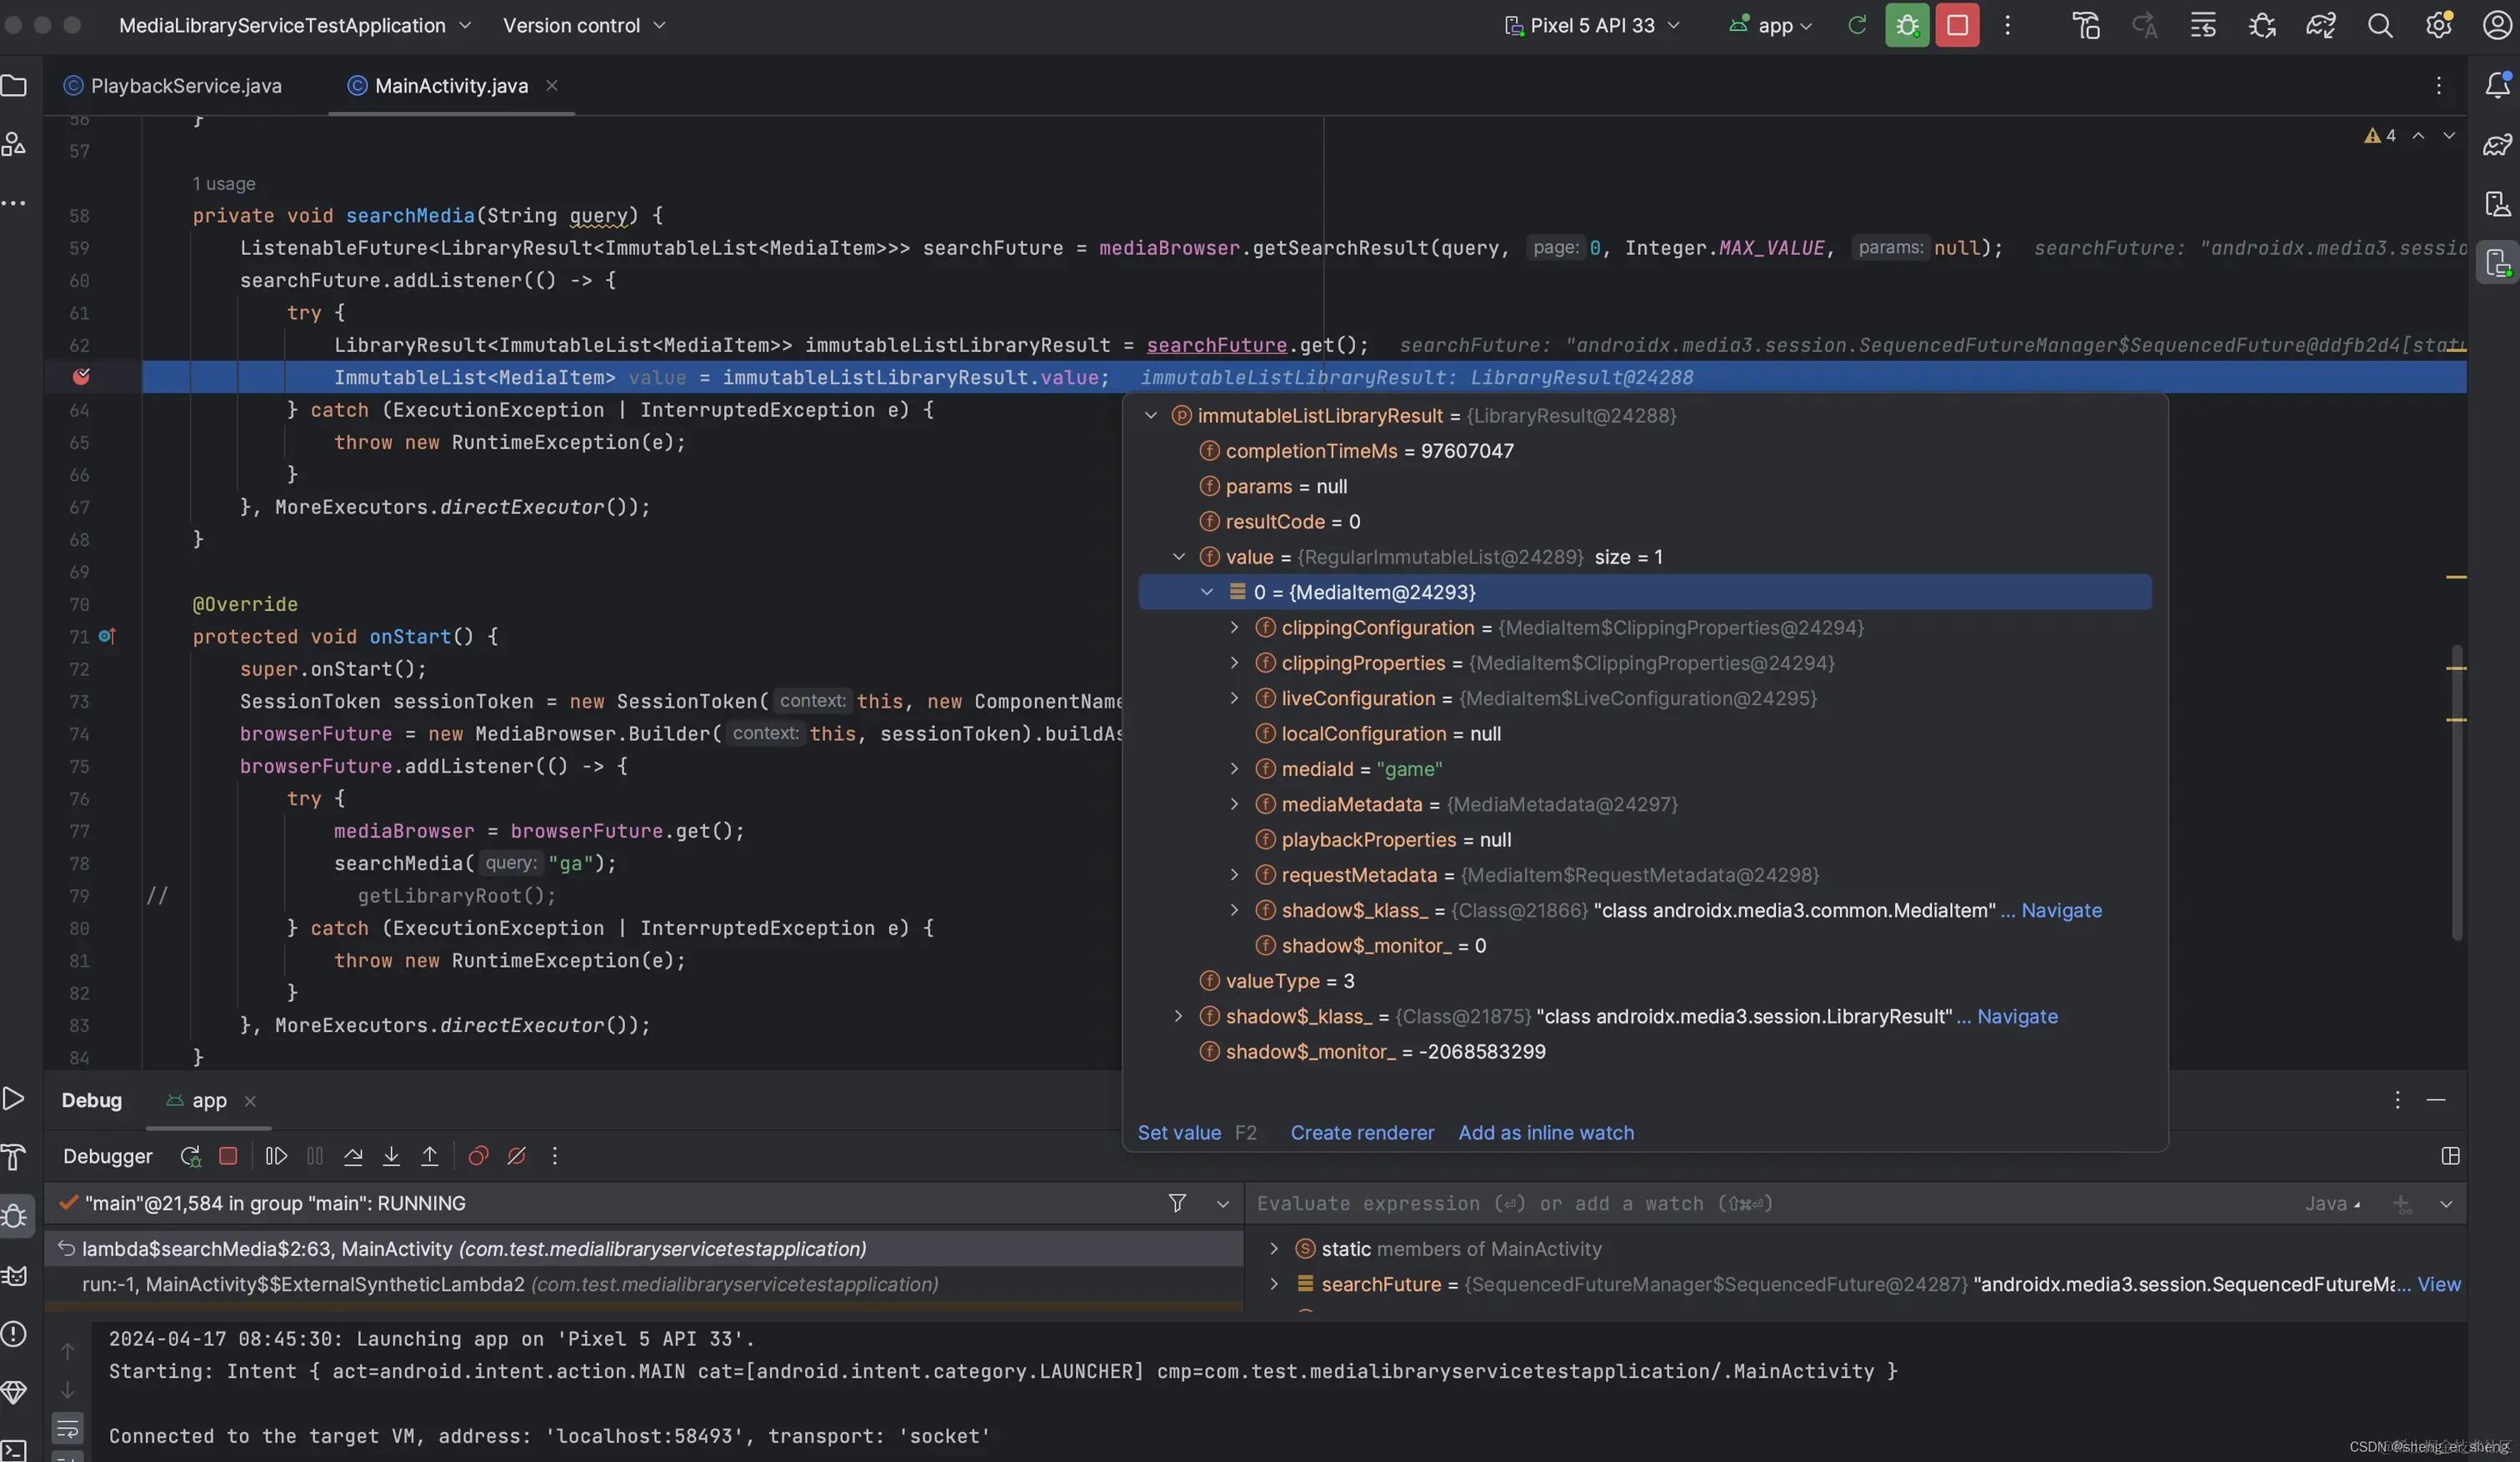This screenshot has width=2520, height=1462.
Task: Expand the mediaMetadata field node
Action: click(1234, 804)
